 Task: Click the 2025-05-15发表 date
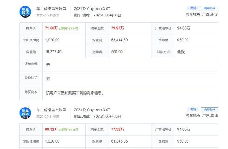(x=48, y=15)
